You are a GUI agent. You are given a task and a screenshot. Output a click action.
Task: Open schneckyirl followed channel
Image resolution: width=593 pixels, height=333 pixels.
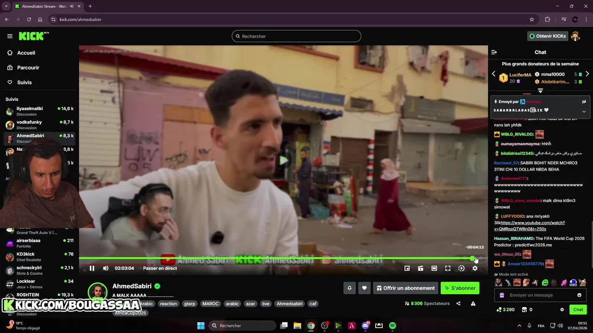tap(39, 270)
